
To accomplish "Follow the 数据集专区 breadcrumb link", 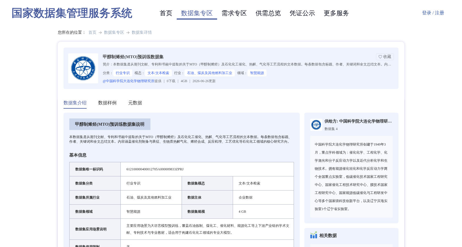I will (114, 33).
